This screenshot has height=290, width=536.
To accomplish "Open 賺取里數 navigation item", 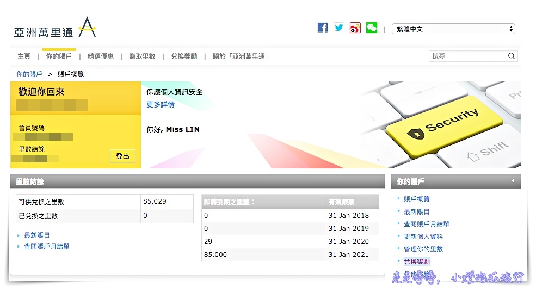I will tap(142, 56).
